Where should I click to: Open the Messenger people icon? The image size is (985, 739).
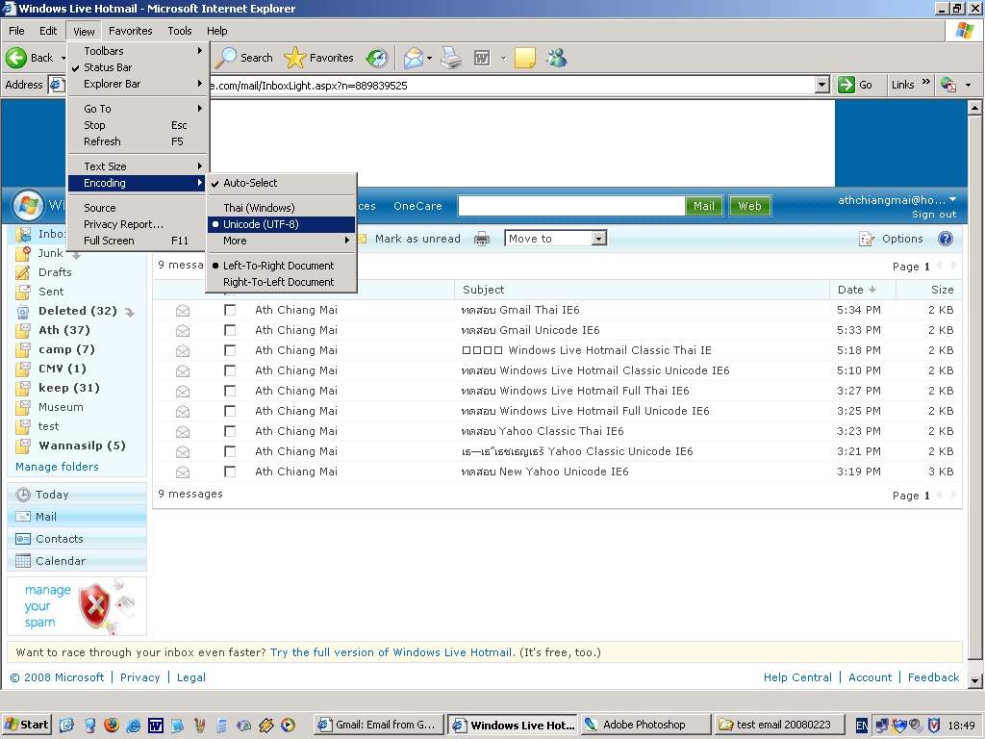tap(557, 58)
